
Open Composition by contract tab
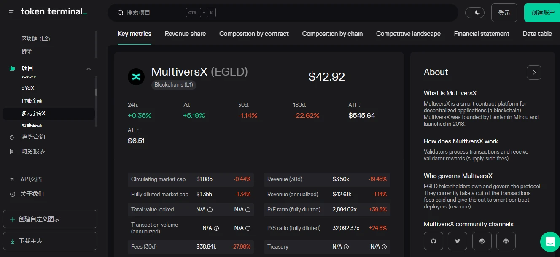[254, 34]
